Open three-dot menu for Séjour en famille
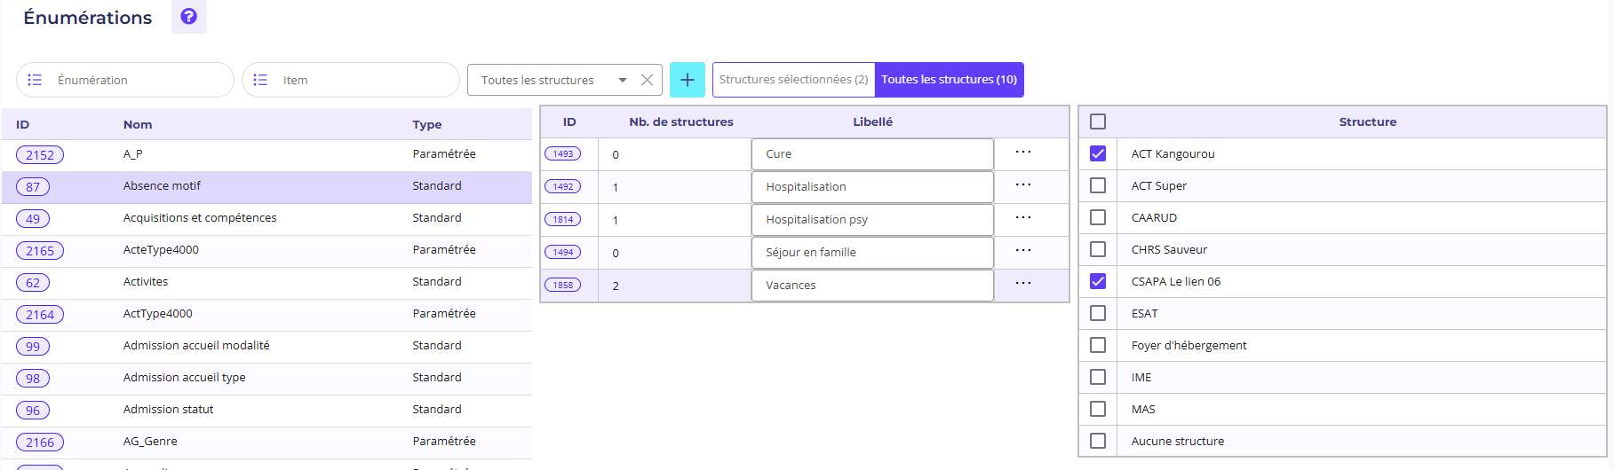Image resolution: width=1614 pixels, height=470 pixels. tap(1023, 251)
